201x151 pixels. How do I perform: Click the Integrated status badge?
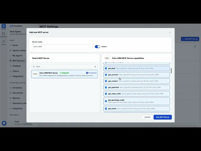[64, 73]
